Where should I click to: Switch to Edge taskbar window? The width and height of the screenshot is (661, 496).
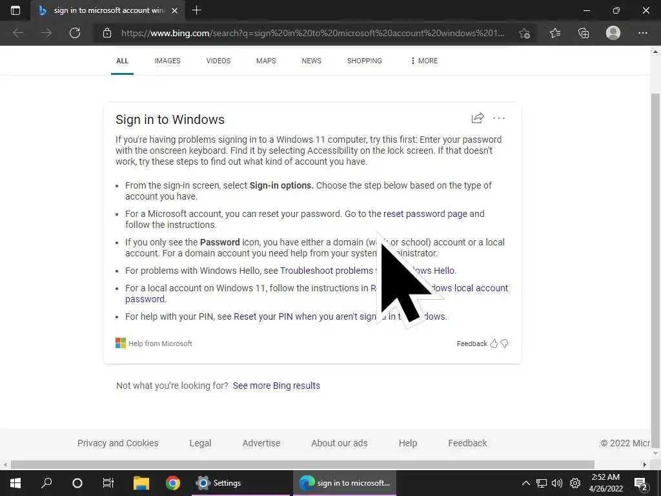pos(345,483)
